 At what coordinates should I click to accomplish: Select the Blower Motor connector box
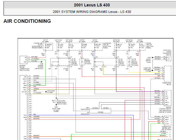pos(24,60)
